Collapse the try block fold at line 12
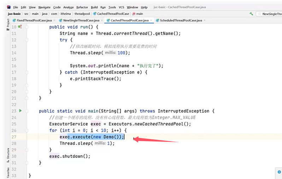 (27, 40)
